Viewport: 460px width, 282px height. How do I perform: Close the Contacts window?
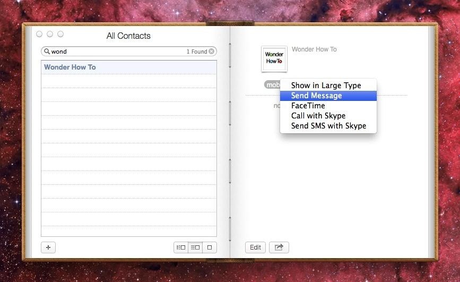coord(39,34)
